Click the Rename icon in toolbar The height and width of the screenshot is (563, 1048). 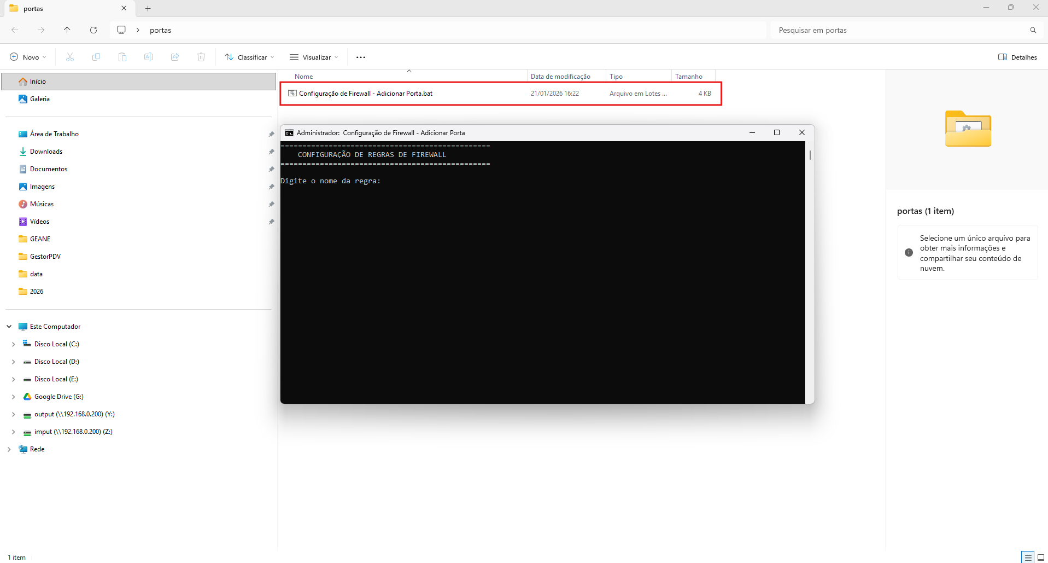point(149,57)
